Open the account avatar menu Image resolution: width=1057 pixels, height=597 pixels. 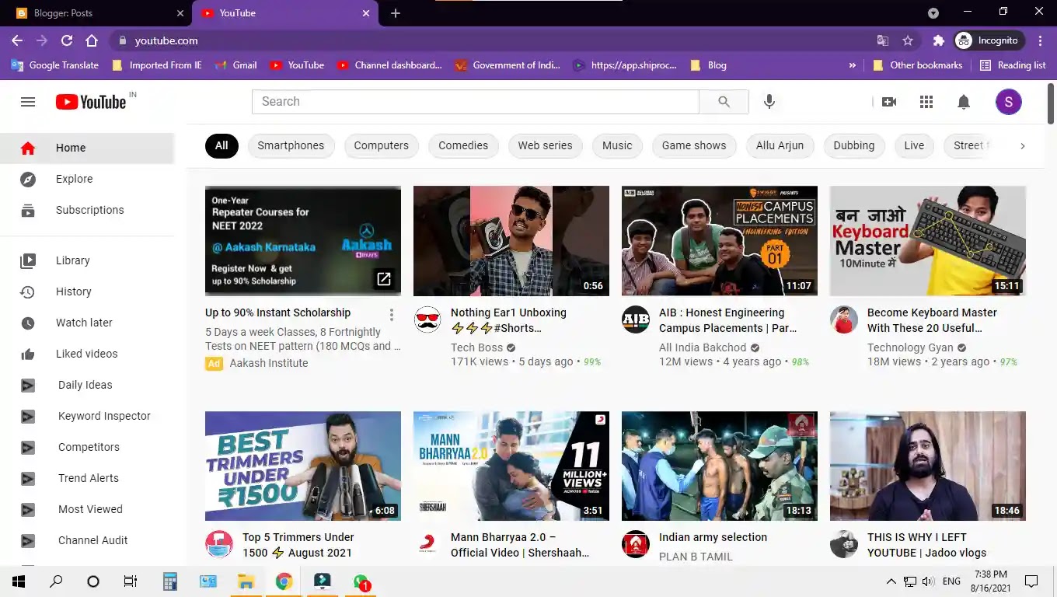click(1009, 102)
